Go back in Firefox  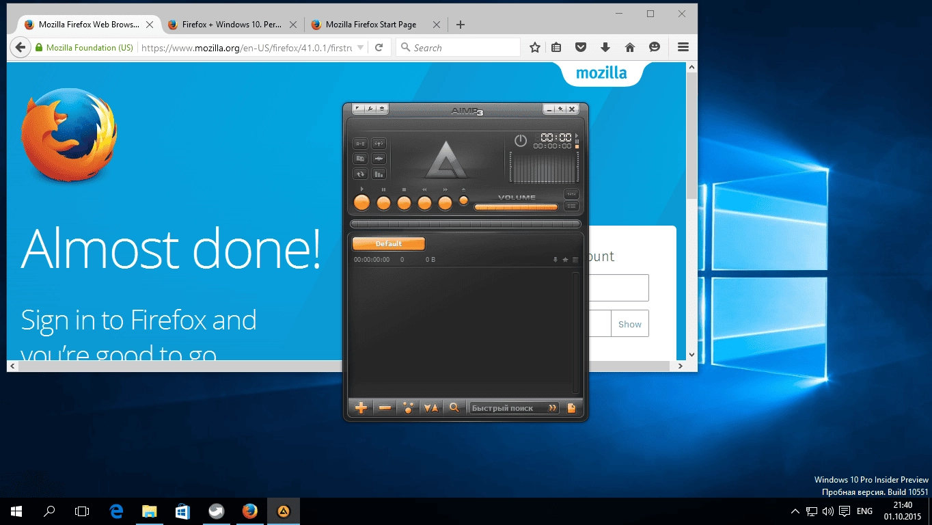(x=21, y=48)
